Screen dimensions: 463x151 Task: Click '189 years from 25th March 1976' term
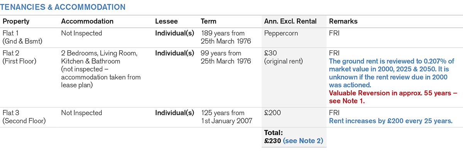226,37
